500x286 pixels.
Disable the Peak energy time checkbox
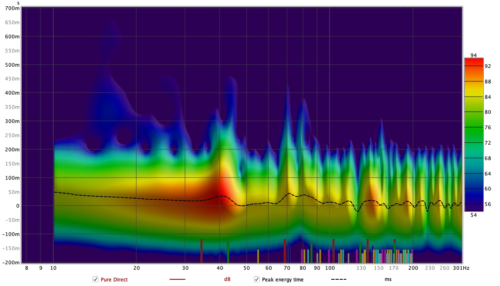257,279
